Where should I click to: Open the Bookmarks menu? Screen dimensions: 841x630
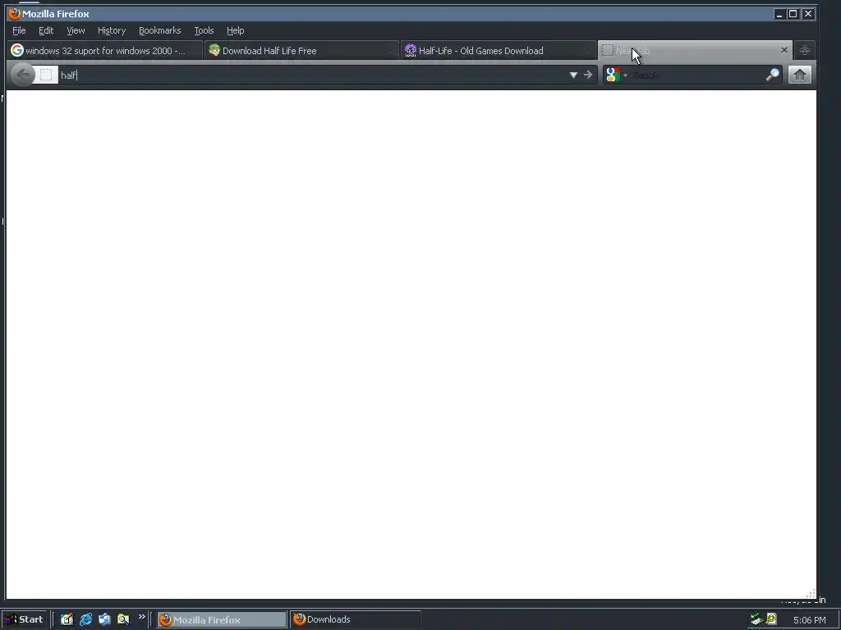pyautogui.click(x=160, y=30)
